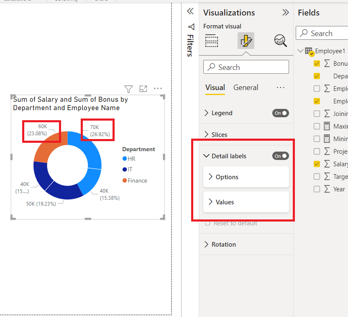Screen dimensions: 348x317
Task: Collapse the Employee1 table tree
Action: (300, 51)
